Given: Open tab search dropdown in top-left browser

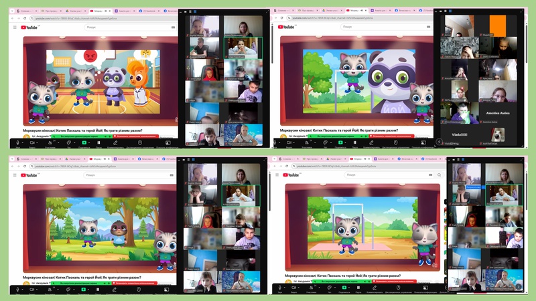Looking at the screenshot, I should point(12,11).
